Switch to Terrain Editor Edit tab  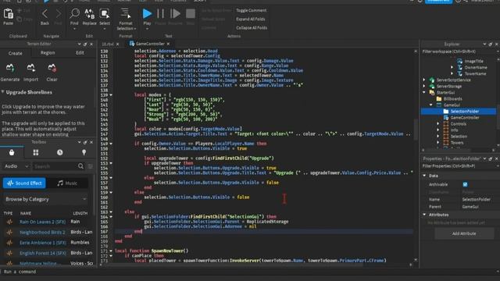80,53
